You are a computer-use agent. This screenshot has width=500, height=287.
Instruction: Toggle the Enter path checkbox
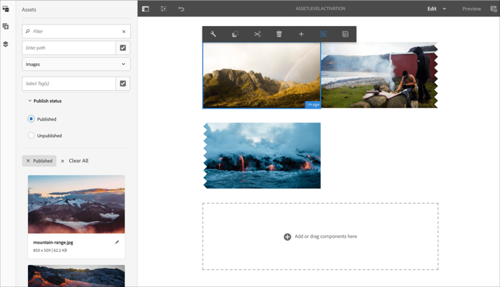(x=123, y=48)
